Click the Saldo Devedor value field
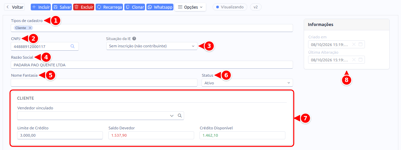 (x=151, y=135)
